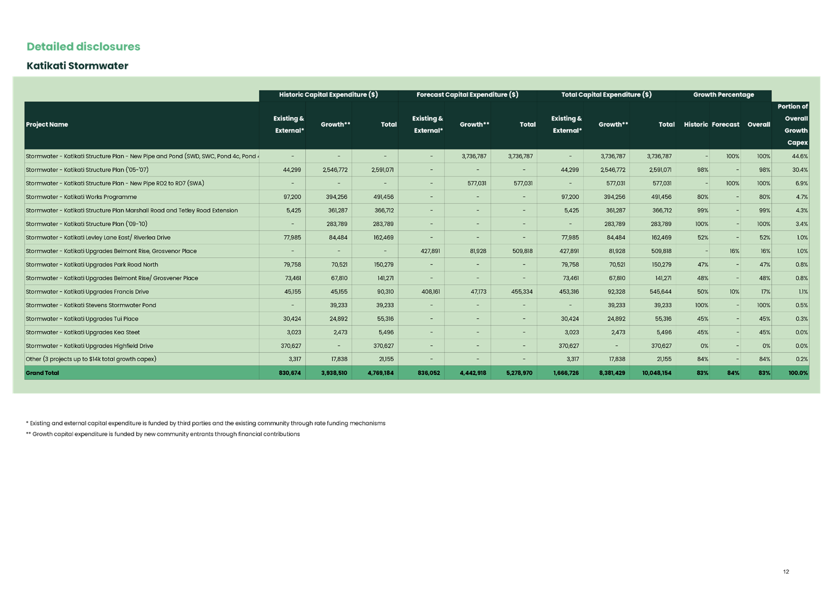The image size is (840, 594).
Task: Select the Katikati Upgrades Francis Drive row name
Action: pos(87,292)
